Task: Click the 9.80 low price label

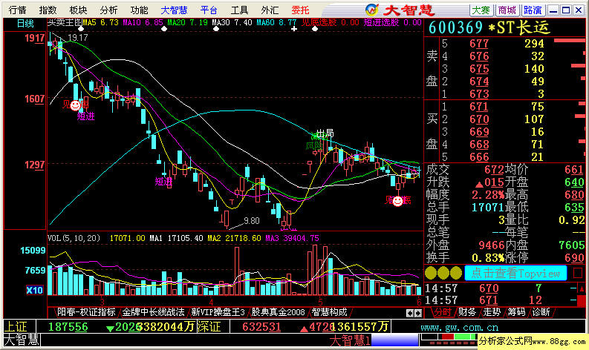Action: click(x=251, y=220)
